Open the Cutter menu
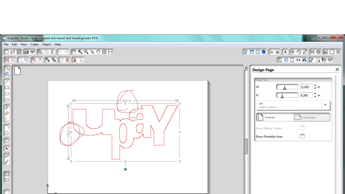345x194 pixels. click(35, 44)
